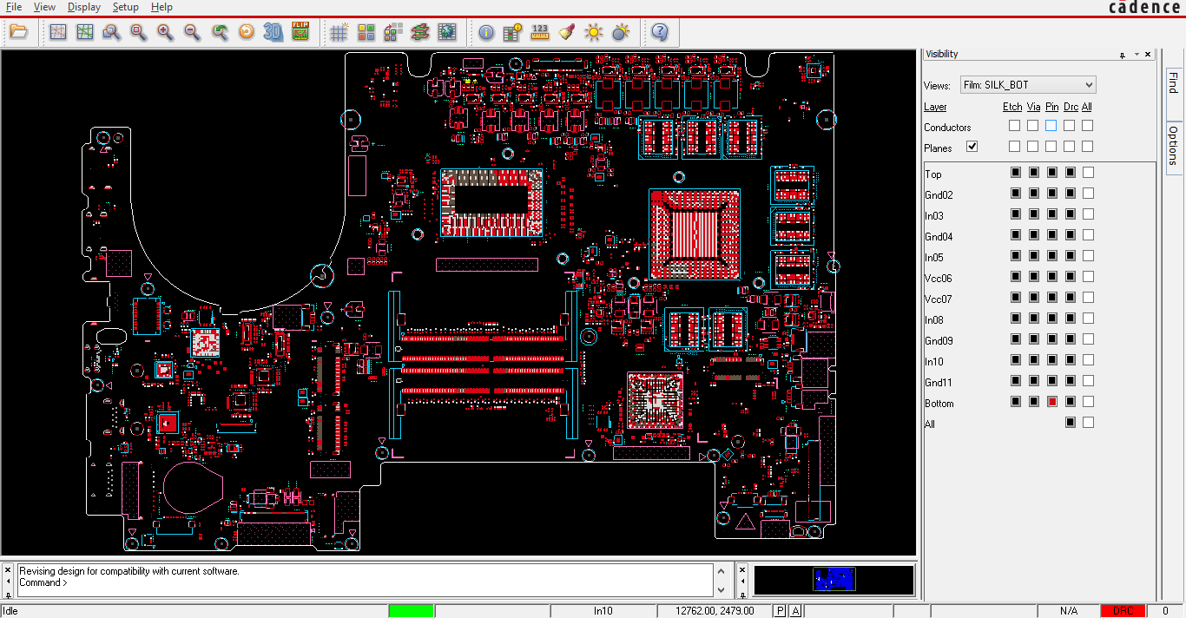Open the Setup menu

coord(126,7)
